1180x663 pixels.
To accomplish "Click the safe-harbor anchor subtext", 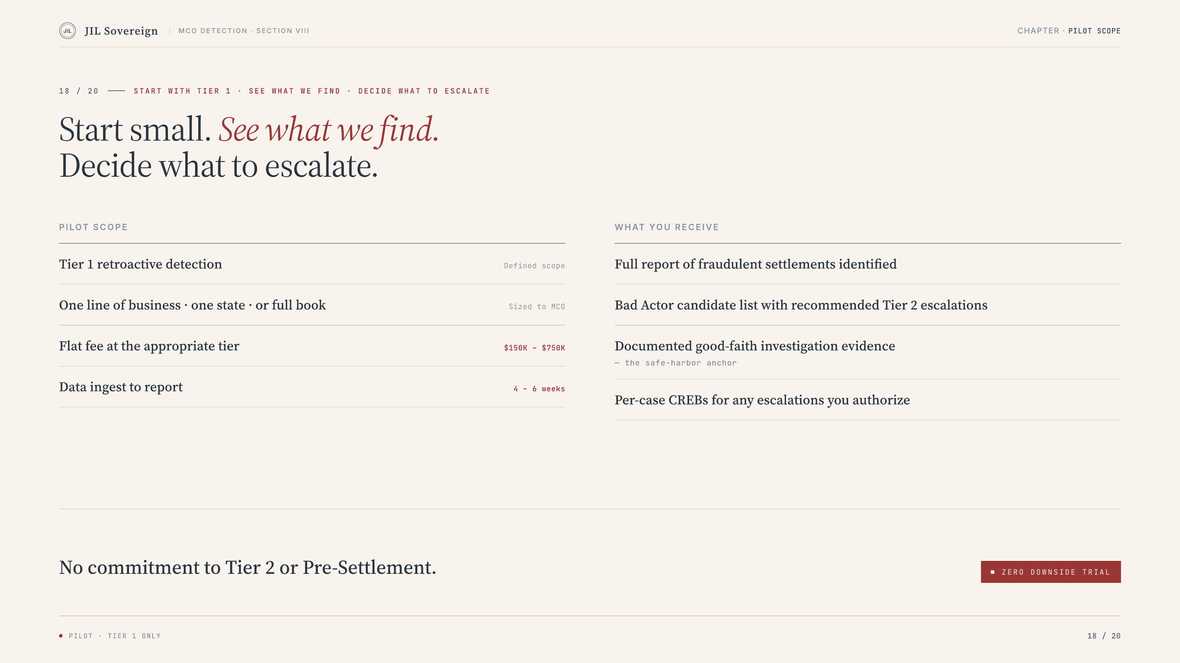I will (x=676, y=363).
